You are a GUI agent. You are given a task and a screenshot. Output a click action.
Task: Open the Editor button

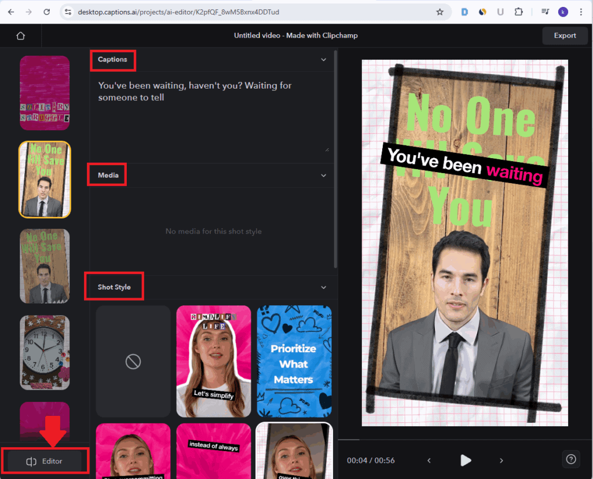click(45, 461)
